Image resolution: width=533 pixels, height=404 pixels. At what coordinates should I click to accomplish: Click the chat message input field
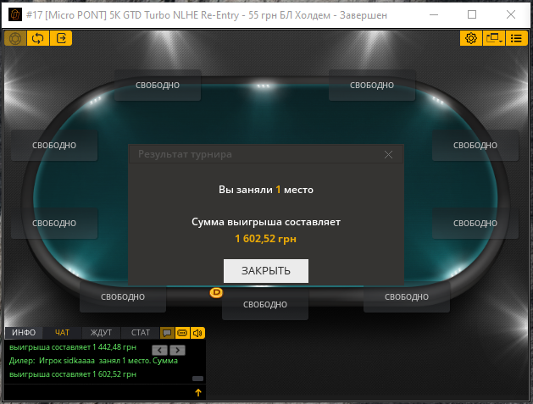[98, 392]
